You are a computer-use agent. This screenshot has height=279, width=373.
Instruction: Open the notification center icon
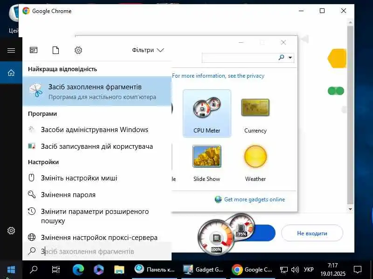point(358,270)
